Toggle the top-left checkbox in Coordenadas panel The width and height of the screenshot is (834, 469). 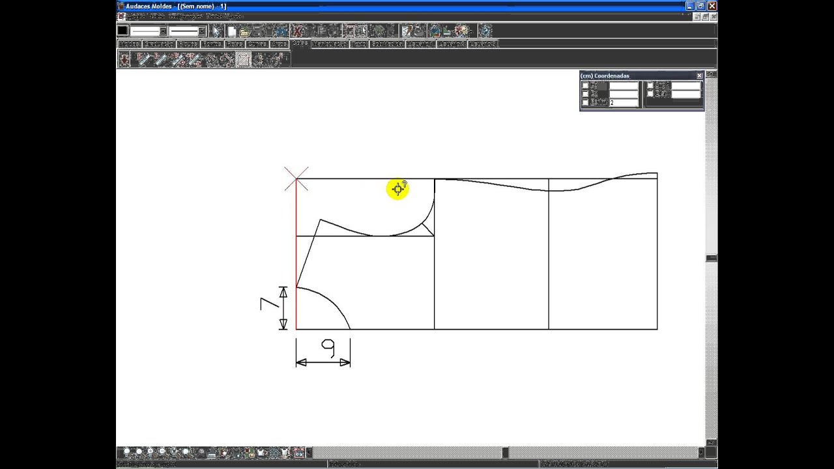585,85
